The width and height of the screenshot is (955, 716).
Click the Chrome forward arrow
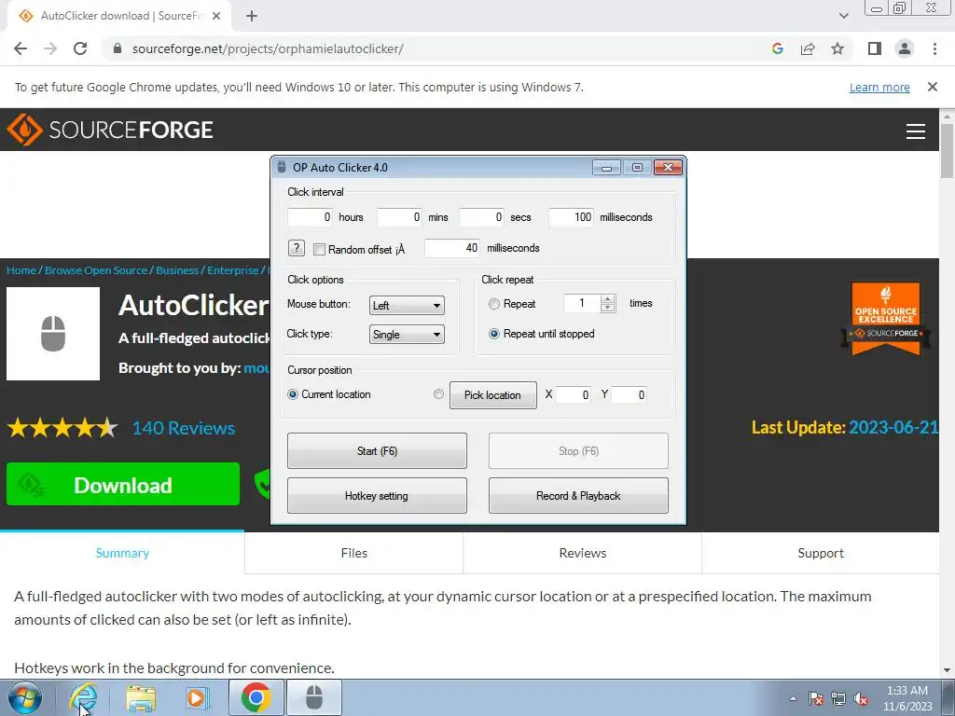click(50, 48)
